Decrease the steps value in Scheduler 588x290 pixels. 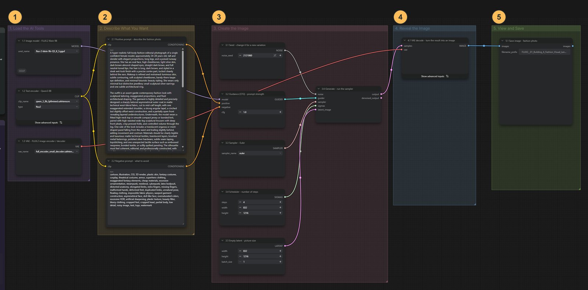(x=240, y=202)
